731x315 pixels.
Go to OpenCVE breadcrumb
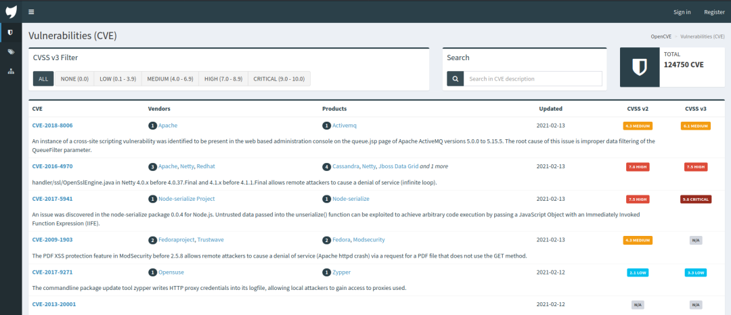[x=661, y=36]
